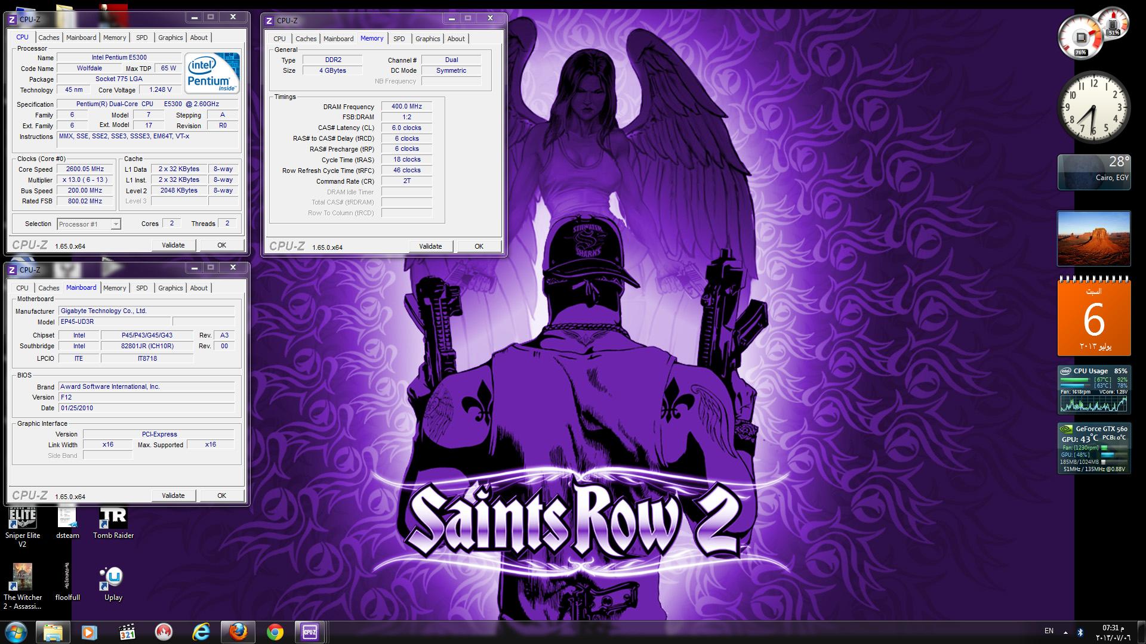Click OK in the top-left CPU window
Screen dimensions: 1146x644
pos(221,245)
